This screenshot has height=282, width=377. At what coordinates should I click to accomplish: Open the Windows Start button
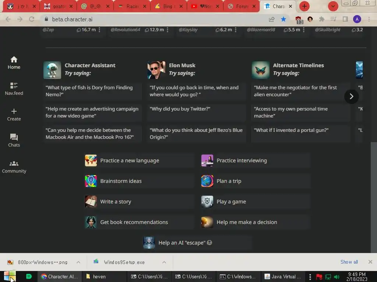point(10,276)
